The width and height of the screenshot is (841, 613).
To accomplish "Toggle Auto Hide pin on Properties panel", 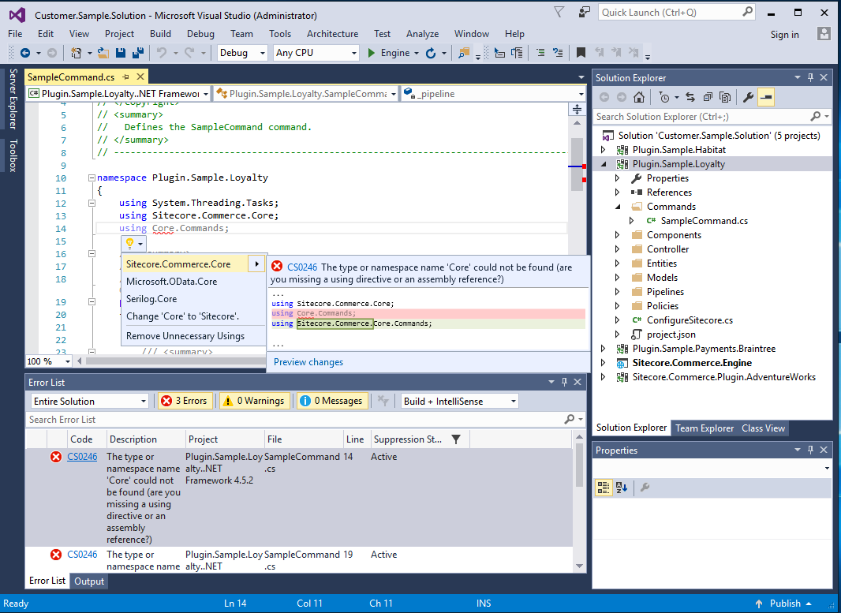I will 810,450.
